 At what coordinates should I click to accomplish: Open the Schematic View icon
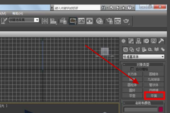pyautogui.click(x=90, y=21)
